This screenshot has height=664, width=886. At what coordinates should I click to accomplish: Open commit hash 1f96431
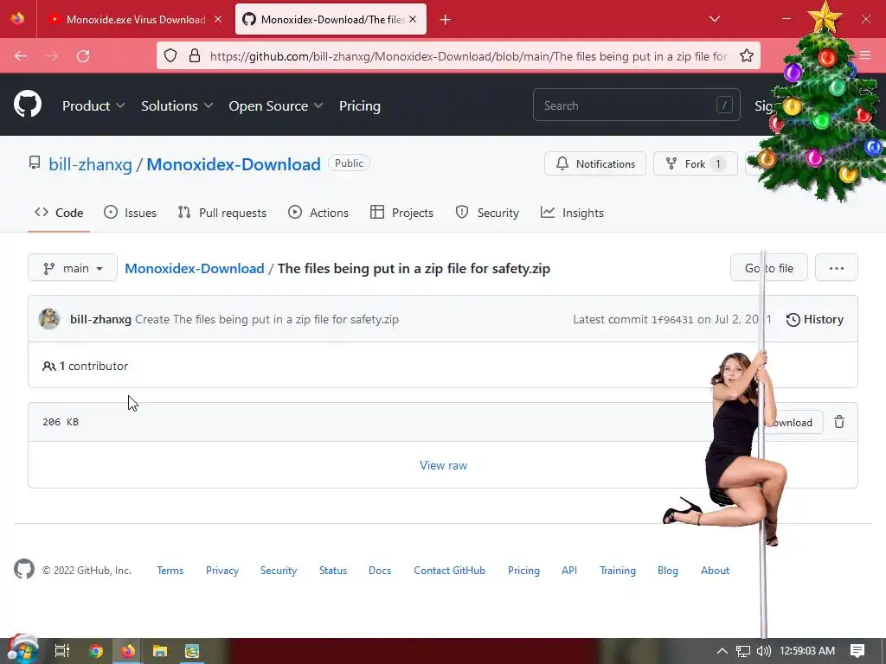(672, 320)
